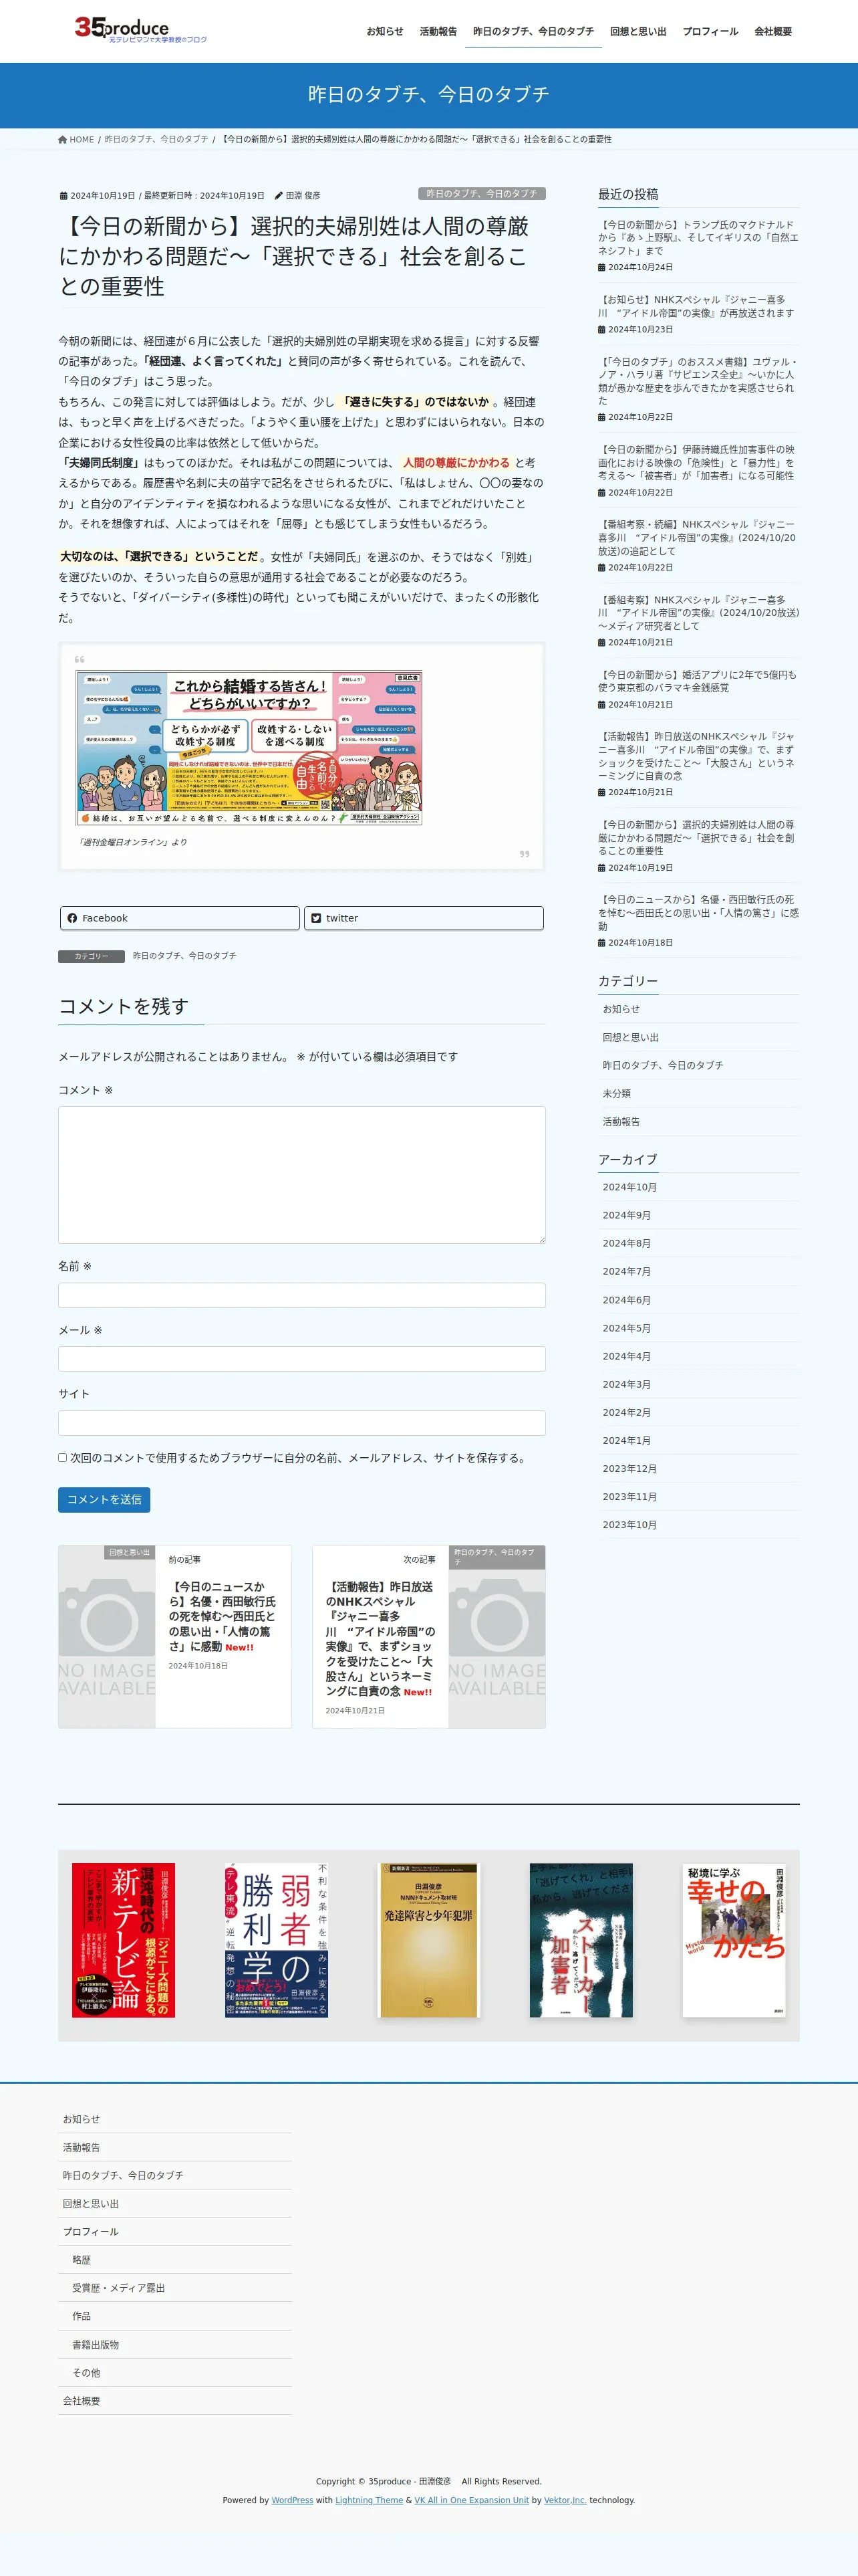The width and height of the screenshot is (858, 2576).
Task: Click the Vektor,Inc. footer link
Action: click(x=565, y=2500)
